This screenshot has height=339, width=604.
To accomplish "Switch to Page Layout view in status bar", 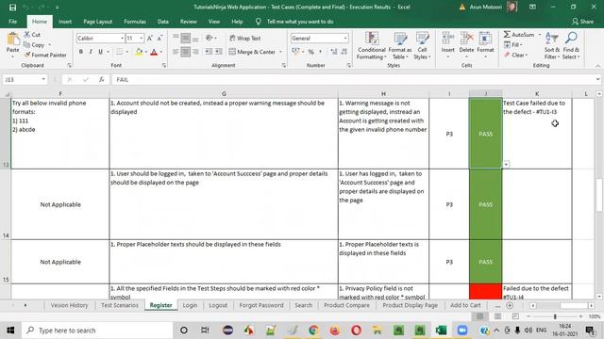I will pyautogui.click(x=497, y=316).
